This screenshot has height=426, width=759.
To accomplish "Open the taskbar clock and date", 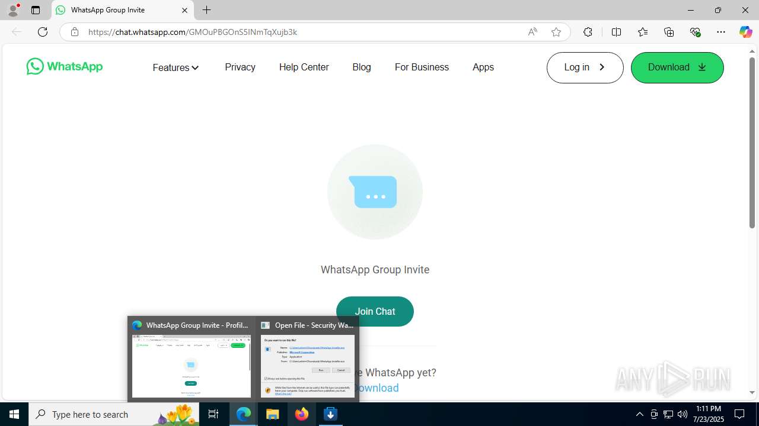I will click(x=709, y=414).
